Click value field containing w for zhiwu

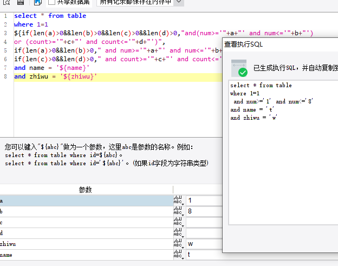pos(204,244)
